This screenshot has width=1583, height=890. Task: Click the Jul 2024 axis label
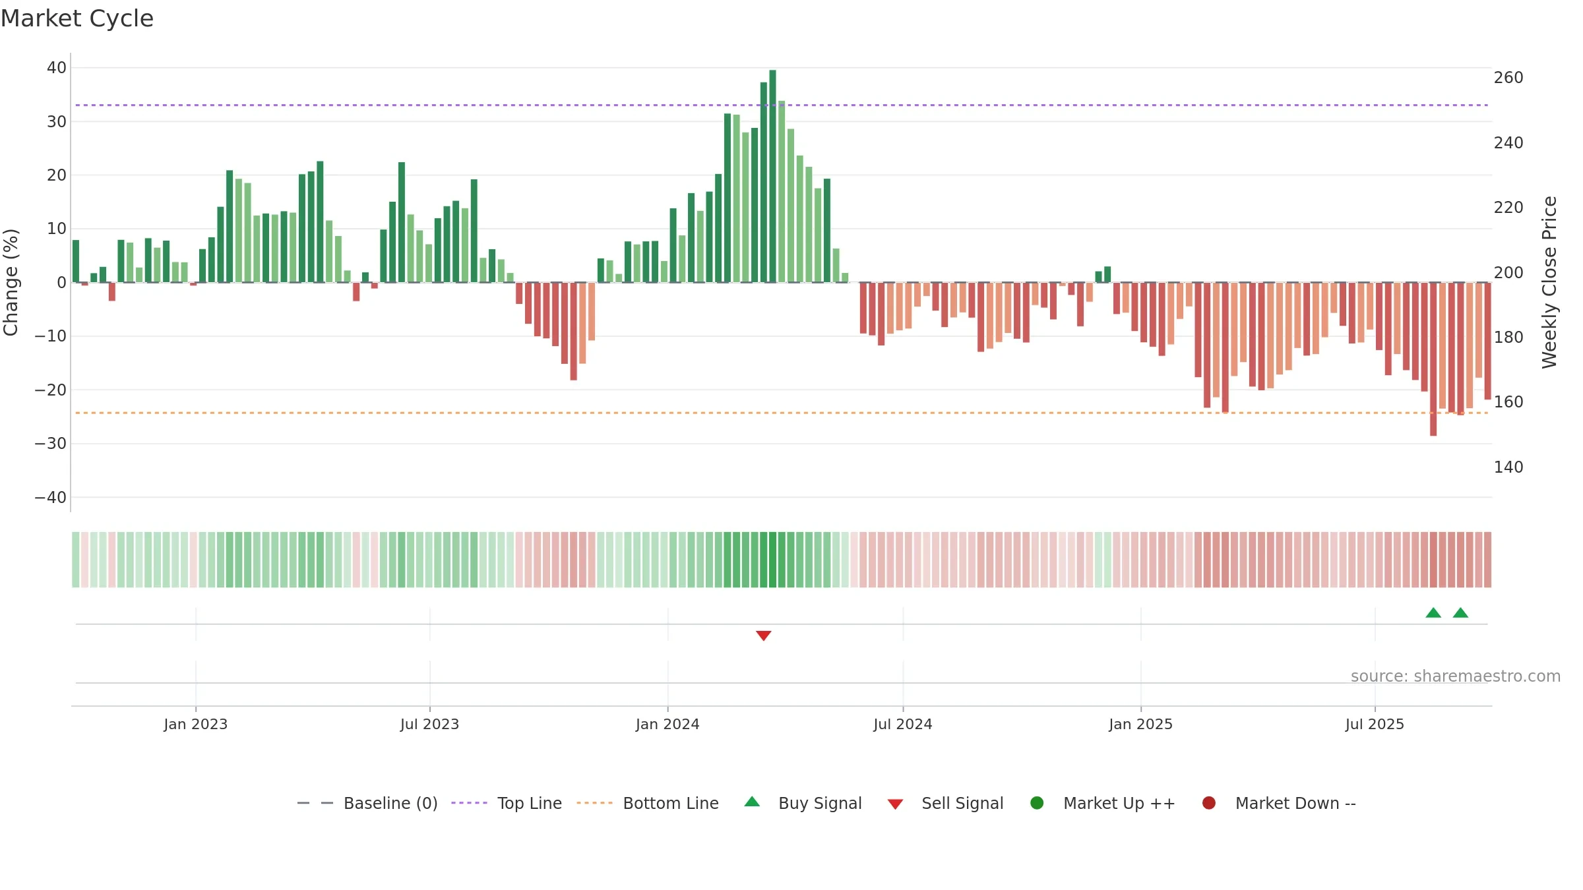(x=903, y=725)
